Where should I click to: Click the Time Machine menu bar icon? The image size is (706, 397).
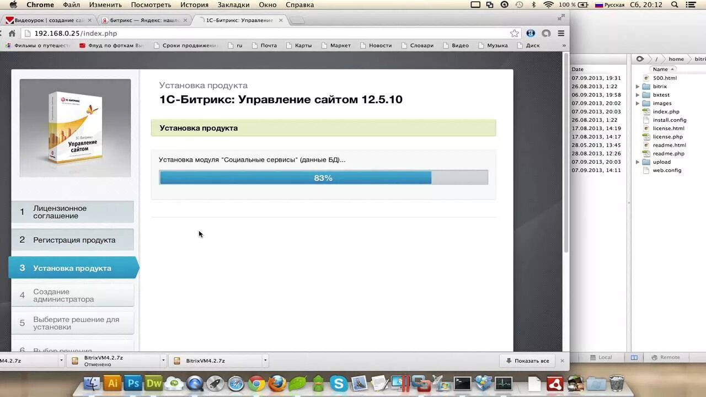click(x=519, y=4)
